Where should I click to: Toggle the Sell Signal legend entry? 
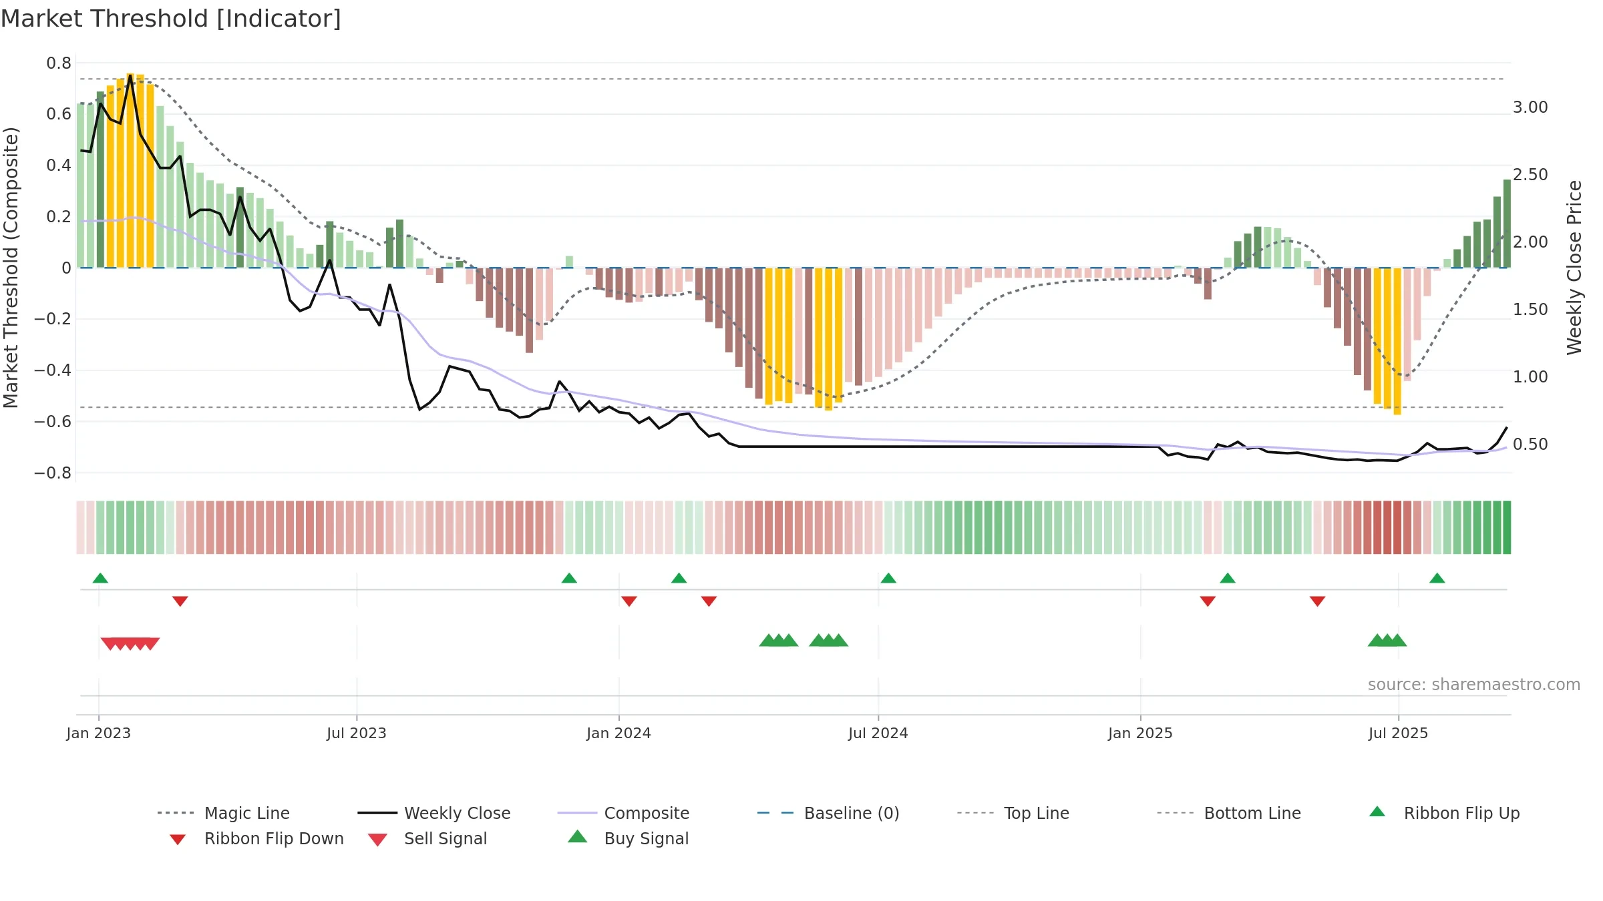click(427, 838)
